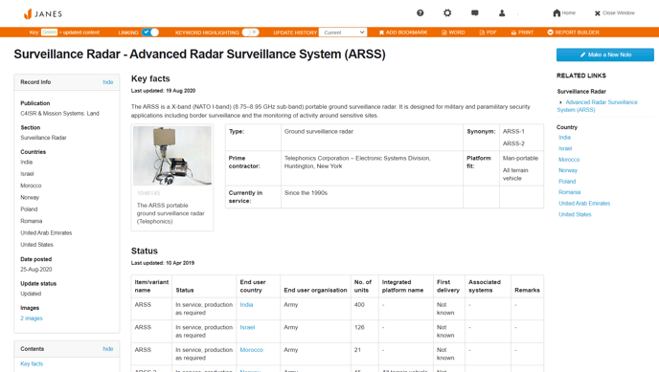
Task: Enable Keyword Highlighting toggle
Action: (250, 33)
